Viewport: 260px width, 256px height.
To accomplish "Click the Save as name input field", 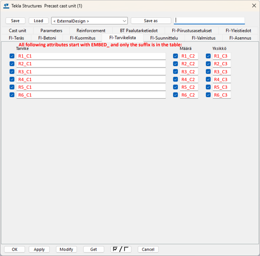I will point(209,21).
